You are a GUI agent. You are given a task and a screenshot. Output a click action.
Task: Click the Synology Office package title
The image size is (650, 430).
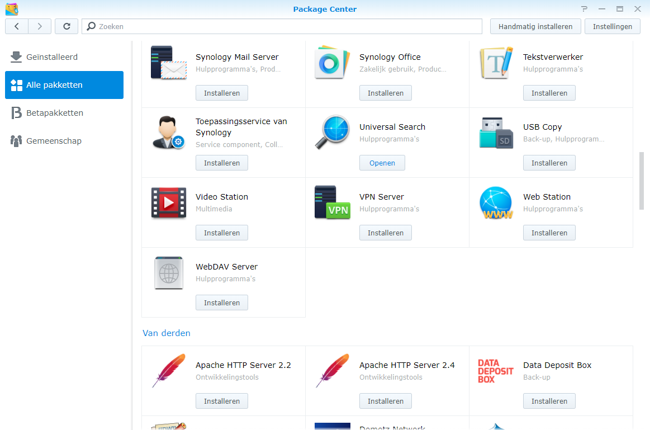(x=390, y=57)
